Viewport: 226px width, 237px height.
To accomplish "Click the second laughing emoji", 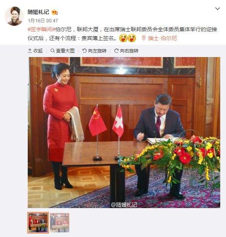I will point(132,38).
